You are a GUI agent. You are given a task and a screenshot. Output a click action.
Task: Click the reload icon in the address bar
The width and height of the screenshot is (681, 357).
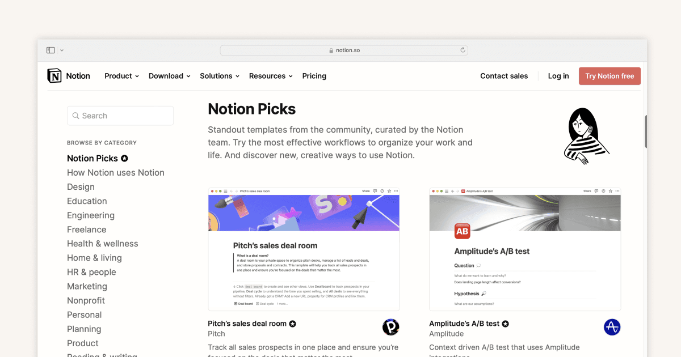tap(463, 50)
